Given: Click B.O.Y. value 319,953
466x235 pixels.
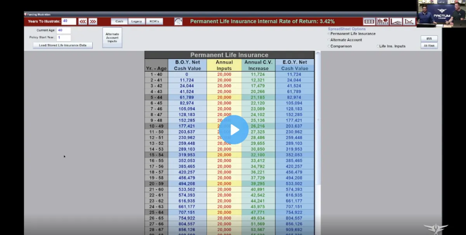Looking at the screenshot, I should tap(187, 155).
